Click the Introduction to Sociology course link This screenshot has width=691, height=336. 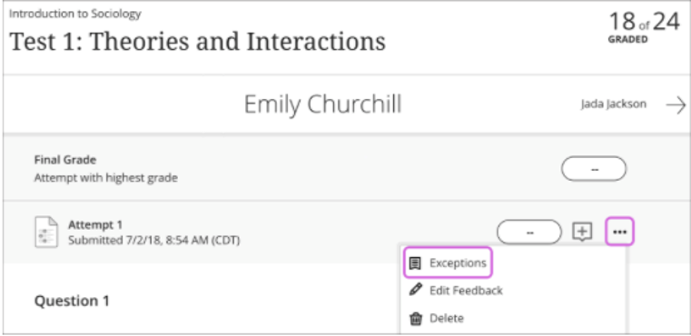click(x=75, y=14)
